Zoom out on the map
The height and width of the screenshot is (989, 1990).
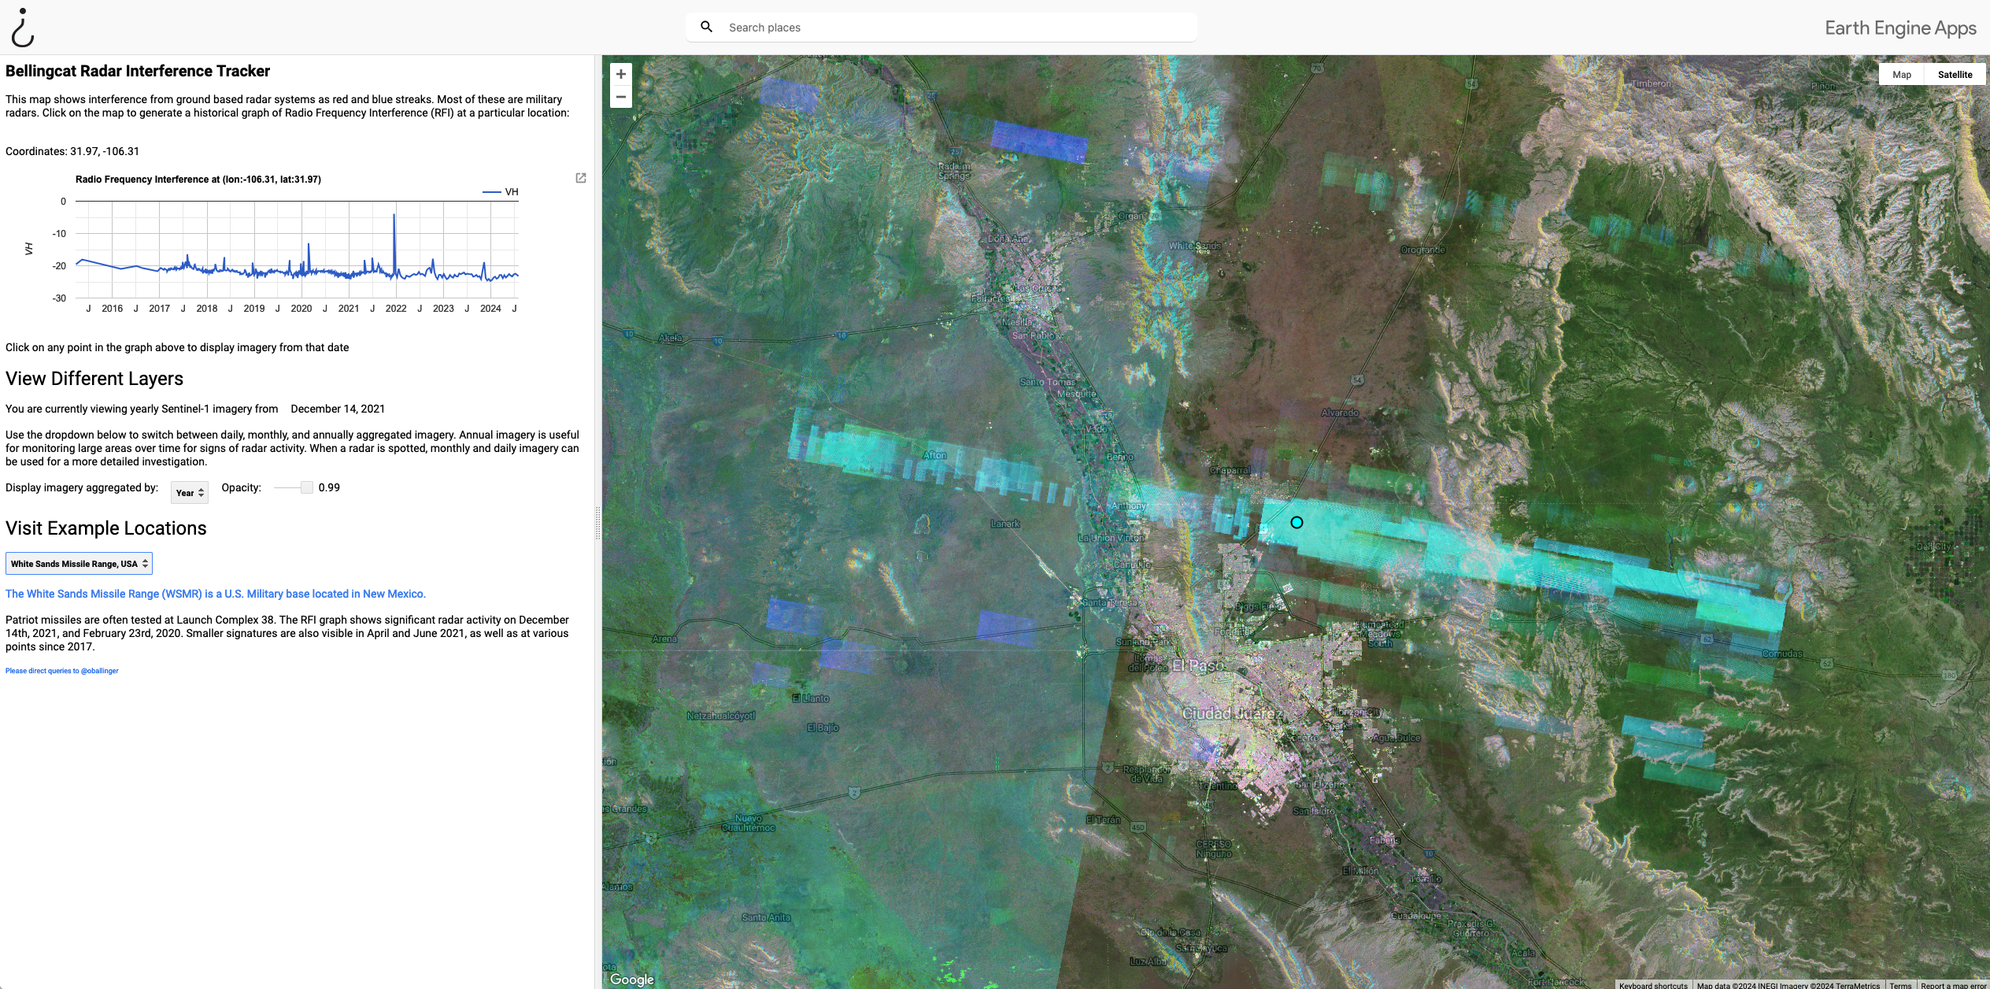click(x=621, y=96)
